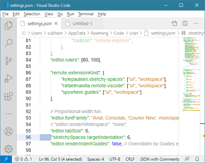Click the false value on line 97
Viewport: 205px width, 163px height.
pos(116,144)
